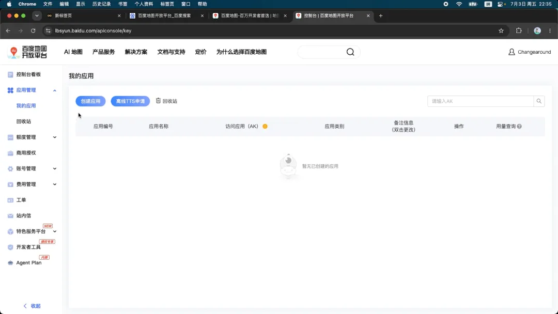Click the help icon beside 用量查询
The width and height of the screenshot is (558, 314).
(x=519, y=126)
